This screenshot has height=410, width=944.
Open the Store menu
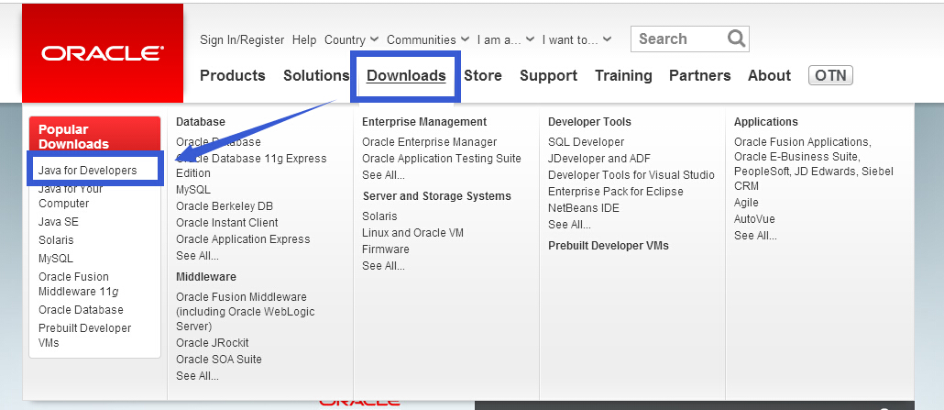(x=483, y=75)
